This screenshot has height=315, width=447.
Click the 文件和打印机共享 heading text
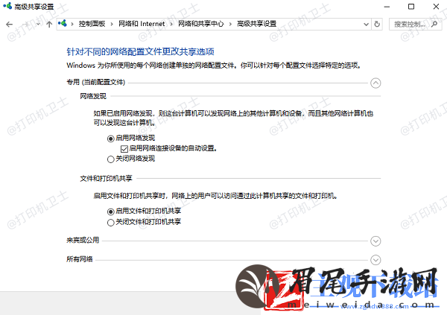click(106, 179)
